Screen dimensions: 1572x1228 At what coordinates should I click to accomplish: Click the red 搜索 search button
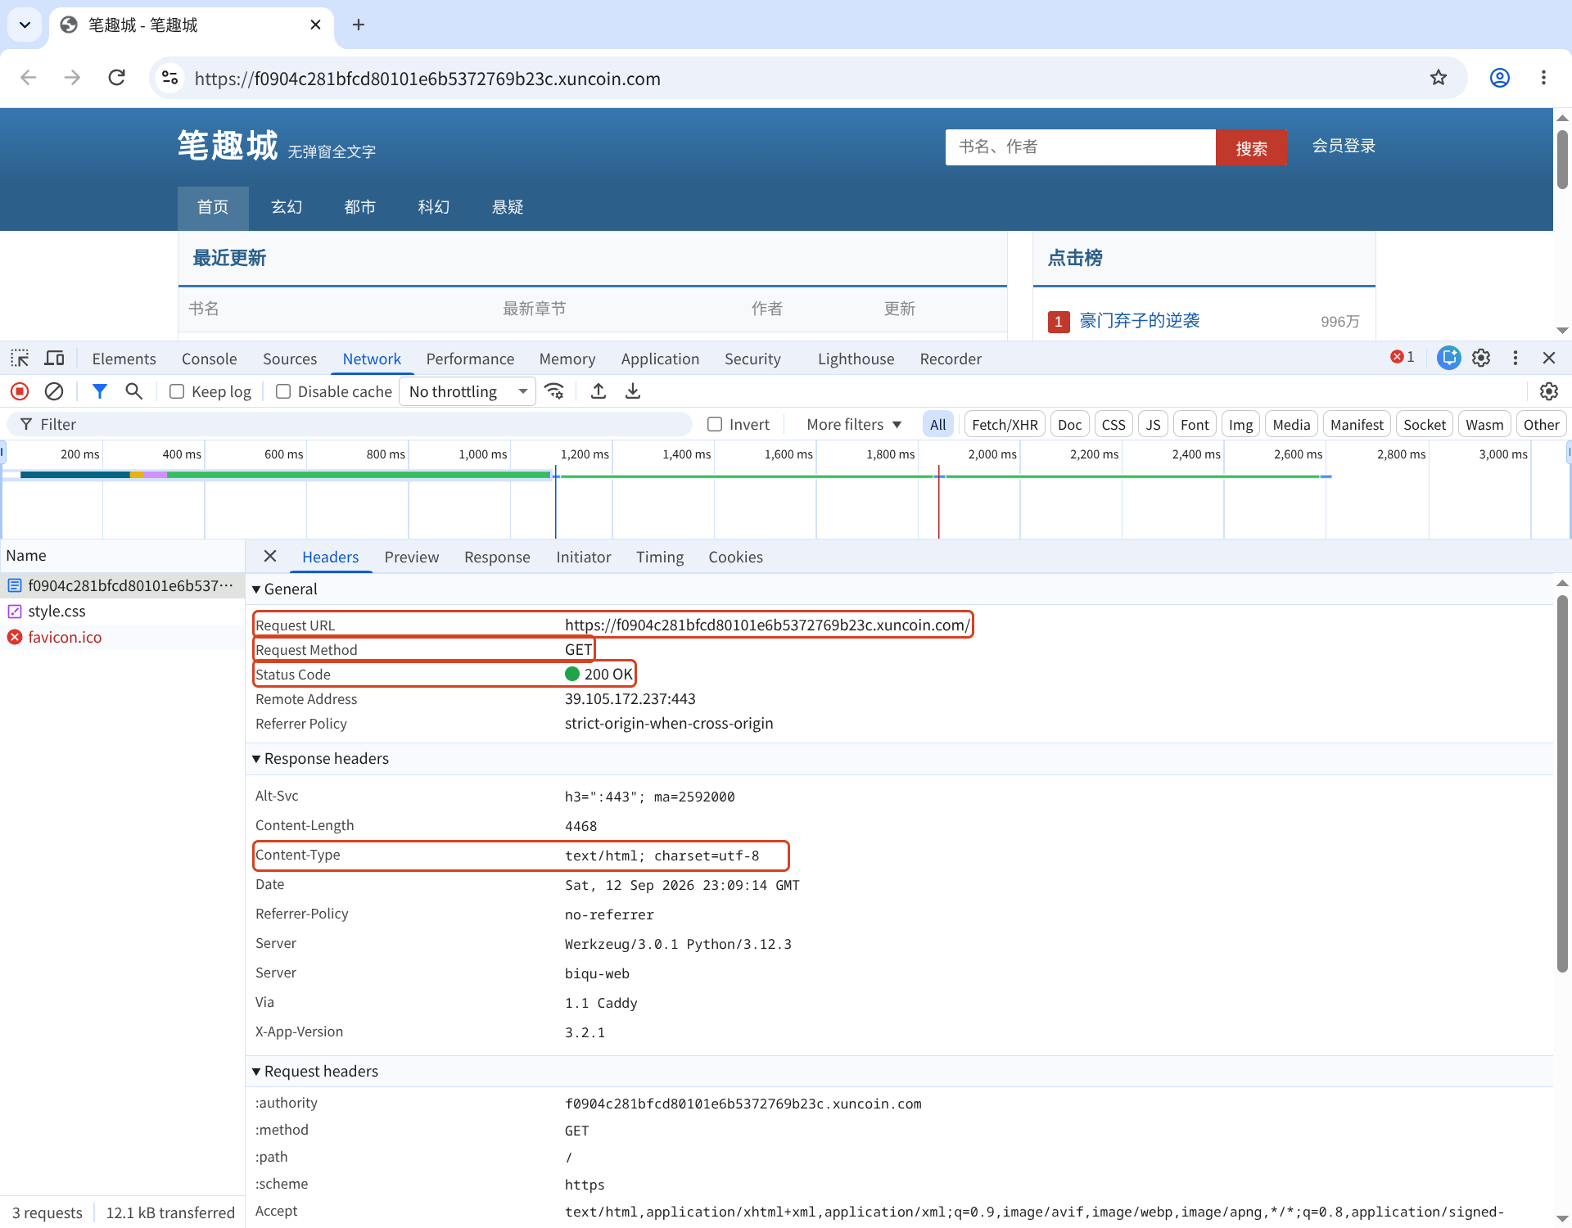[x=1251, y=147]
